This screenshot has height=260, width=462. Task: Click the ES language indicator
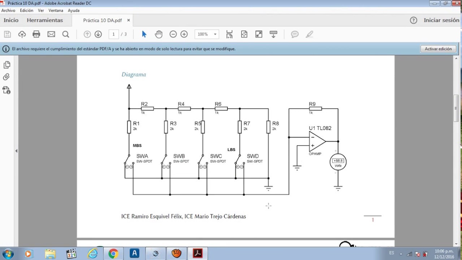[x=392, y=253]
